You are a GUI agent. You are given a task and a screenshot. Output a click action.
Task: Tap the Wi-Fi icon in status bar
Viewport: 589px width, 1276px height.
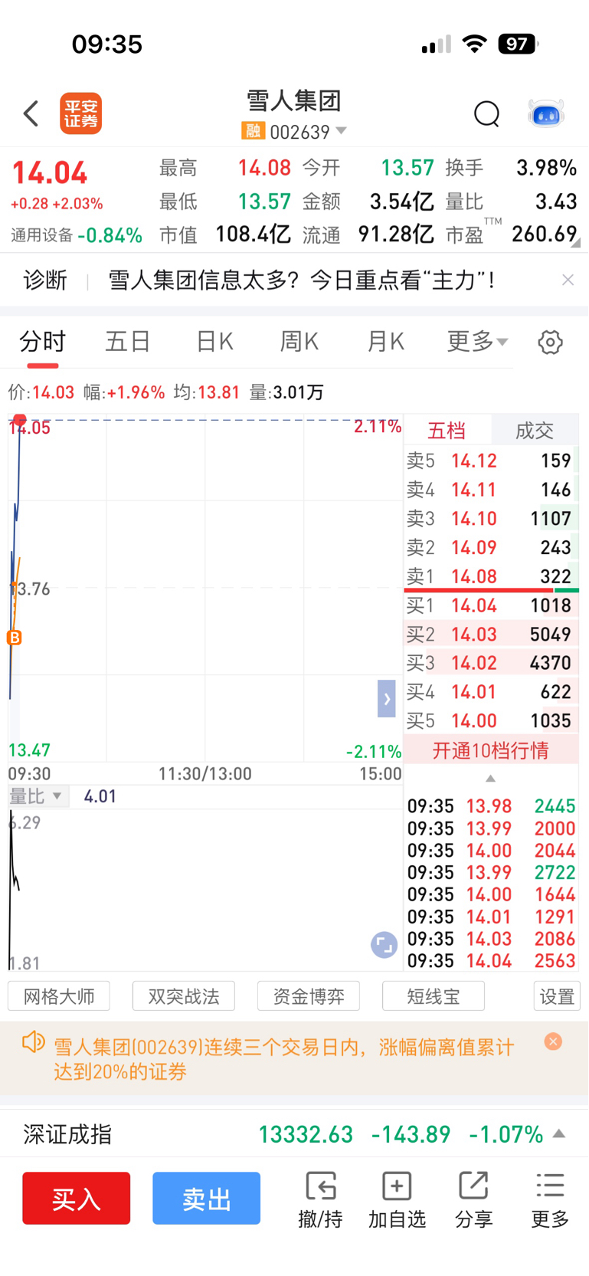point(475,44)
